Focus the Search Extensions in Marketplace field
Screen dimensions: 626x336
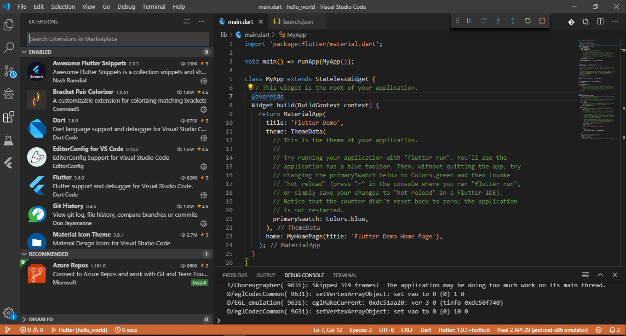118,39
